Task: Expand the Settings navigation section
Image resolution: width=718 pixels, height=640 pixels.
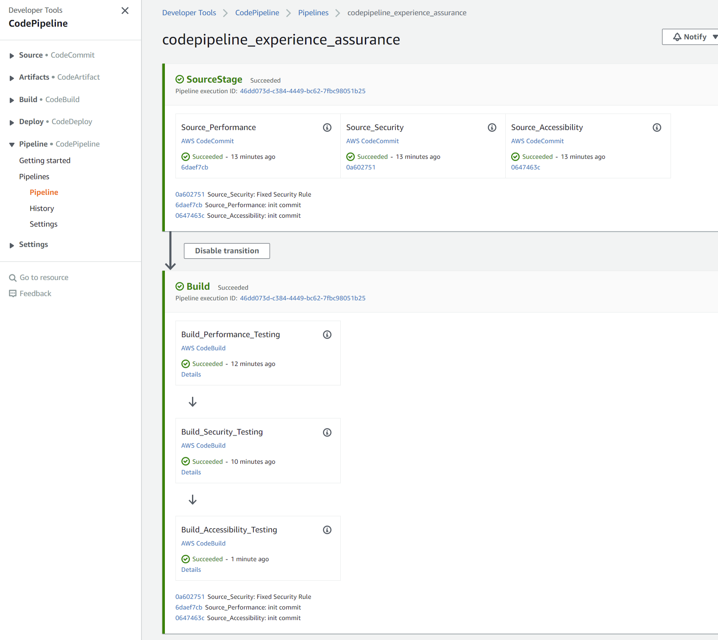Action: click(12, 245)
